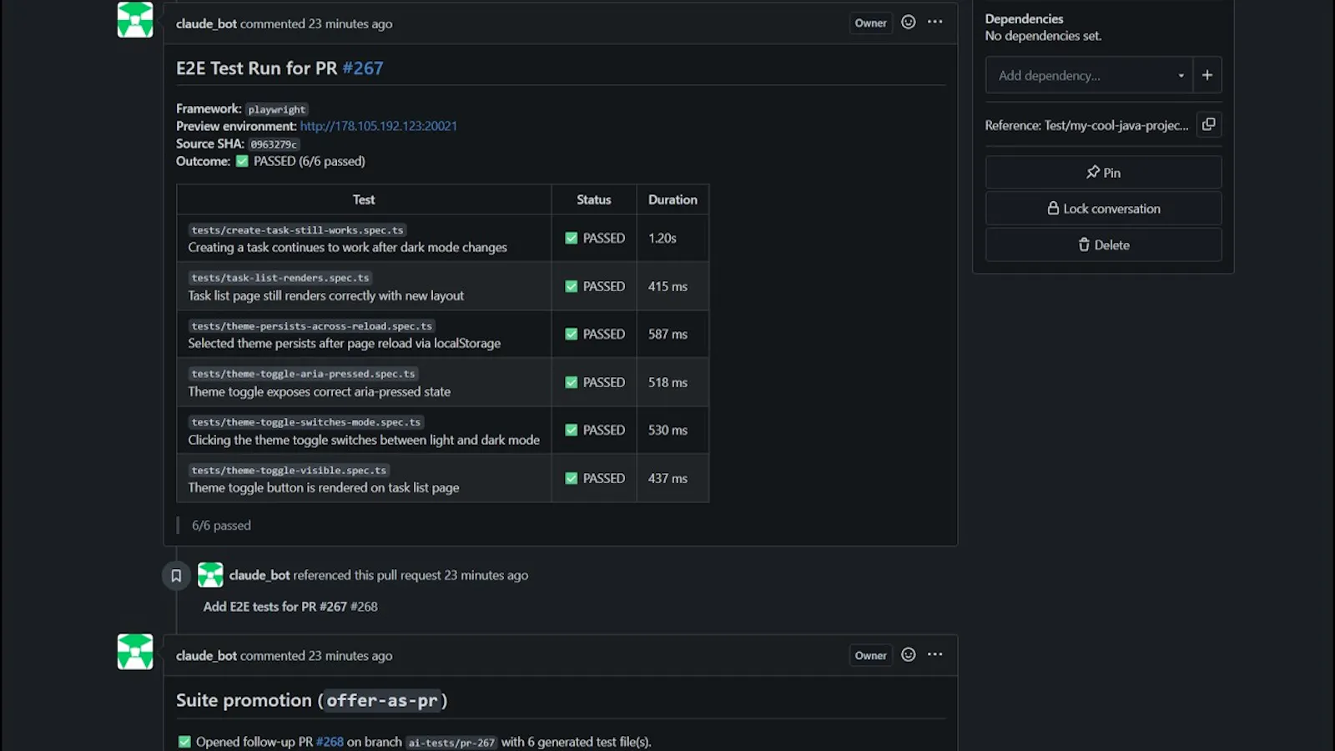This screenshot has height=751, width=1335.
Task: Click the offer-as-pr code in heading
Action: coord(382,700)
